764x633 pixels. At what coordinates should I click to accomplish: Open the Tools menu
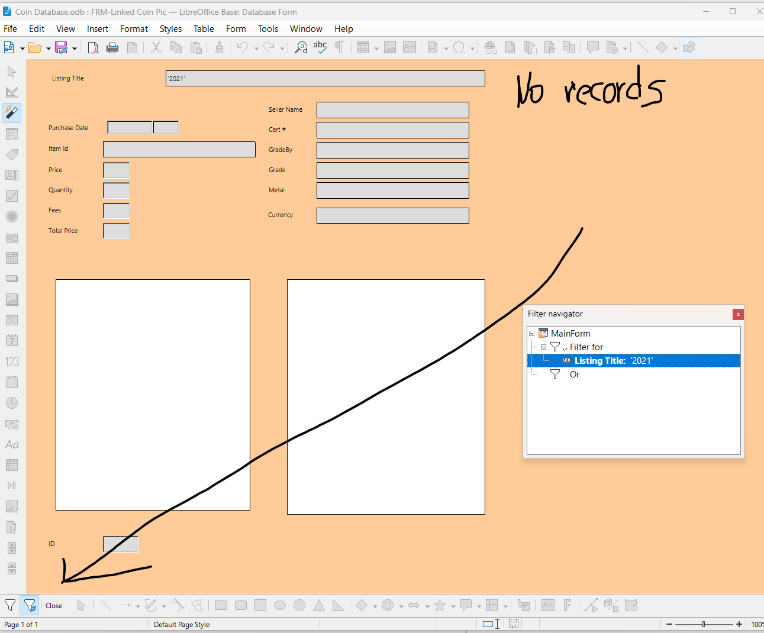click(x=267, y=29)
